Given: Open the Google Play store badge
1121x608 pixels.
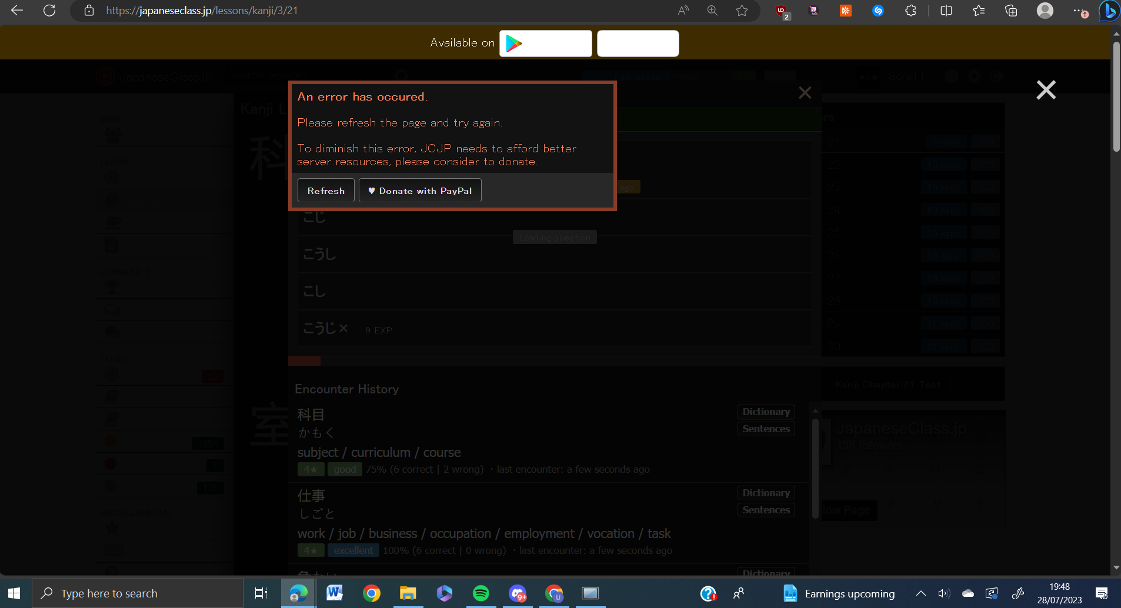Looking at the screenshot, I should point(545,44).
